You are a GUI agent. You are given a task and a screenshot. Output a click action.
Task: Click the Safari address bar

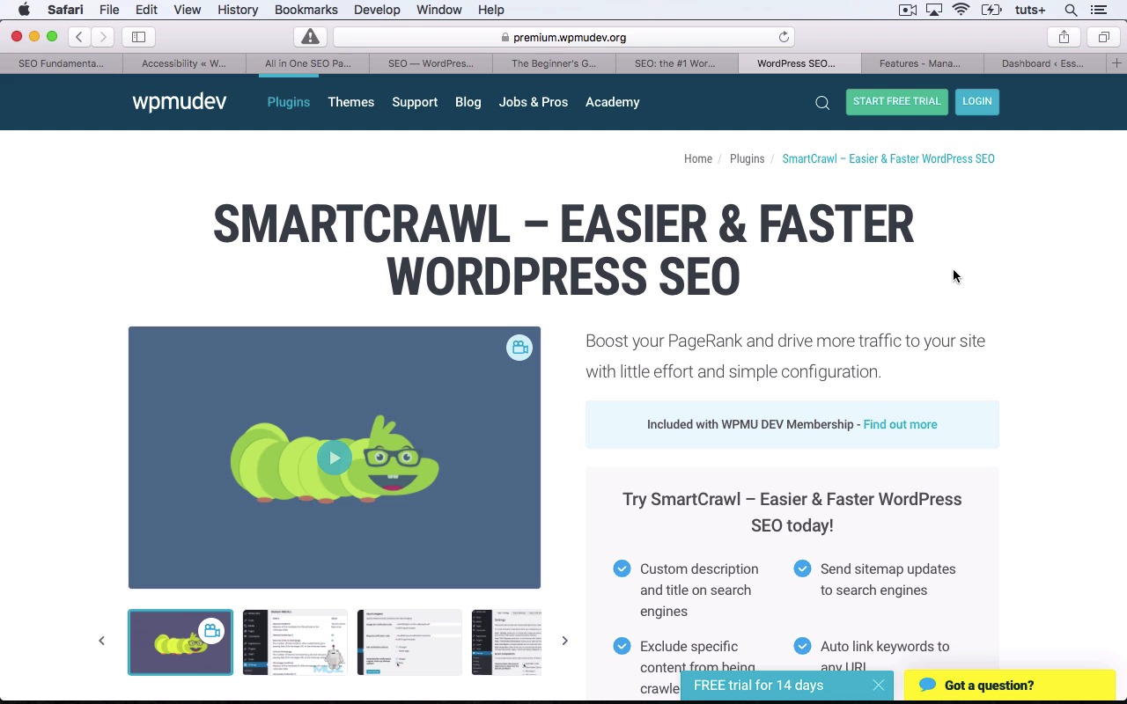point(563,37)
